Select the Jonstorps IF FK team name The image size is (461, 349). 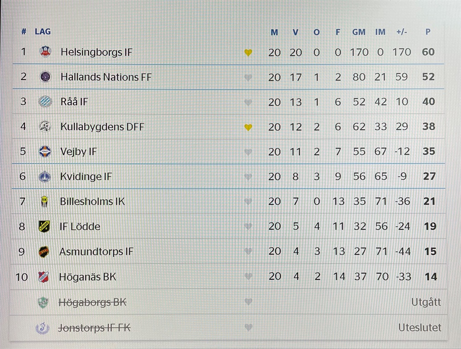click(95, 327)
